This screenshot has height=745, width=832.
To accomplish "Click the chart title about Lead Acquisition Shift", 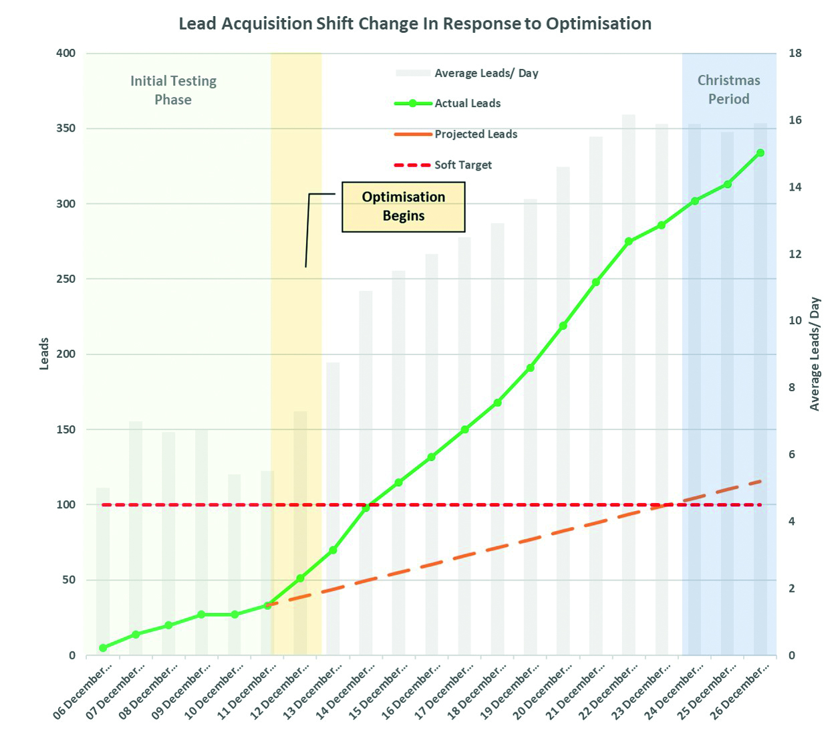I will pyautogui.click(x=415, y=23).
